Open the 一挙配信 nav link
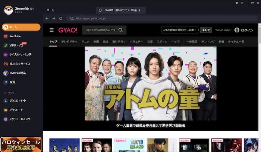261x152 pixels. click(192, 42)
